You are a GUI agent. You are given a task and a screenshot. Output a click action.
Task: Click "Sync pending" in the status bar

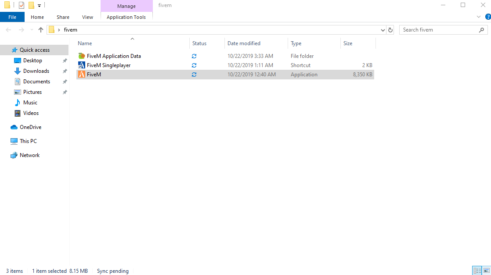pyautogui.click(x=113, y=271)
